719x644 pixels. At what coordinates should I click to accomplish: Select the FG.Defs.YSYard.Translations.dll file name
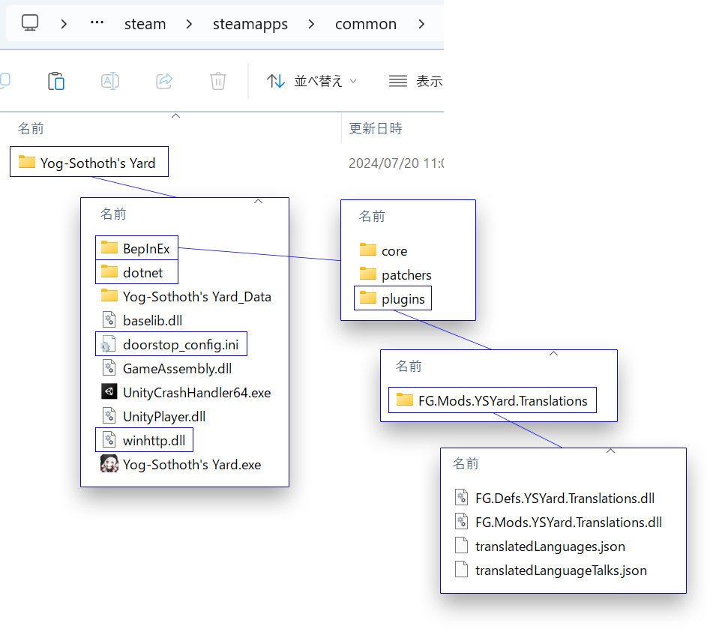[x=565, y=498]
